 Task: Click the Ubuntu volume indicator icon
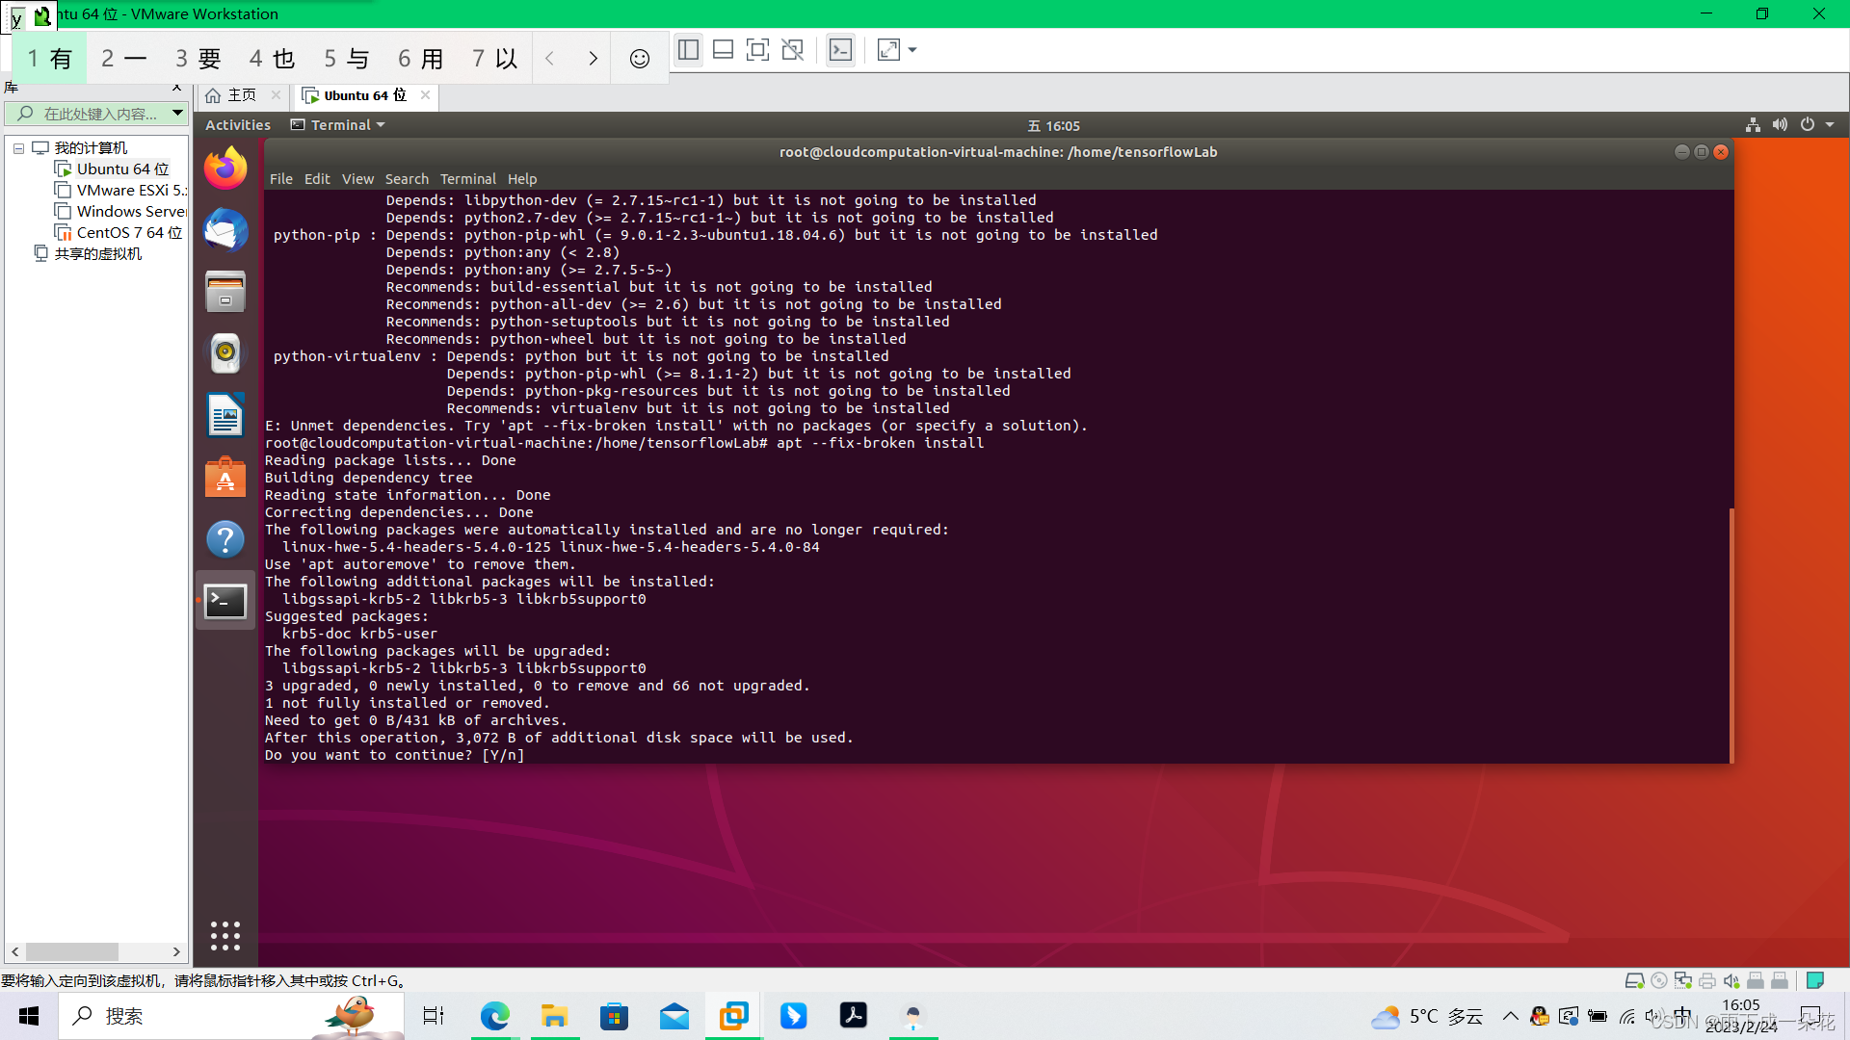[x=1780, y=125]
